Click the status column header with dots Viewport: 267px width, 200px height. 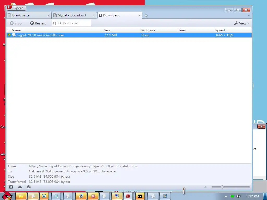(x=9, y=30)
